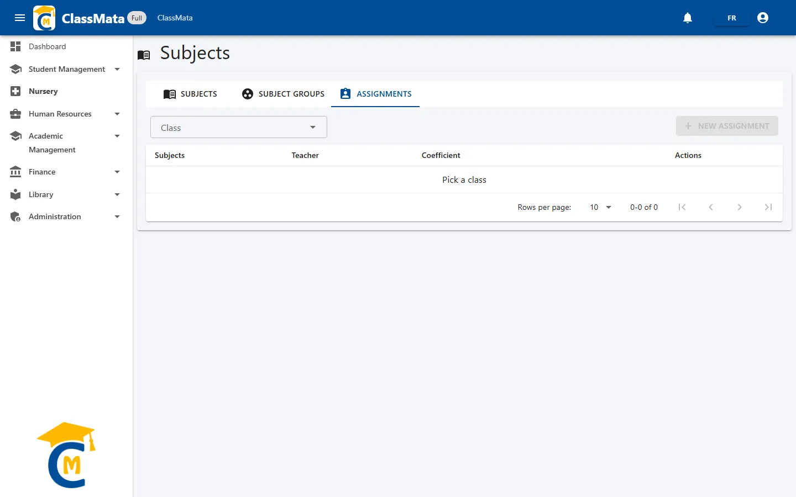
Task: Click the Dashboard grid icon
Action: (x=15, y=46)
